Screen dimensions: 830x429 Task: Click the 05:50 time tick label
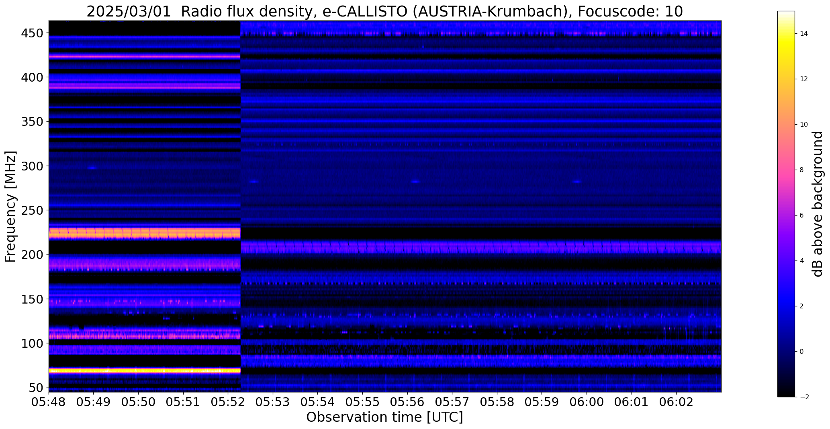[139, 402]
